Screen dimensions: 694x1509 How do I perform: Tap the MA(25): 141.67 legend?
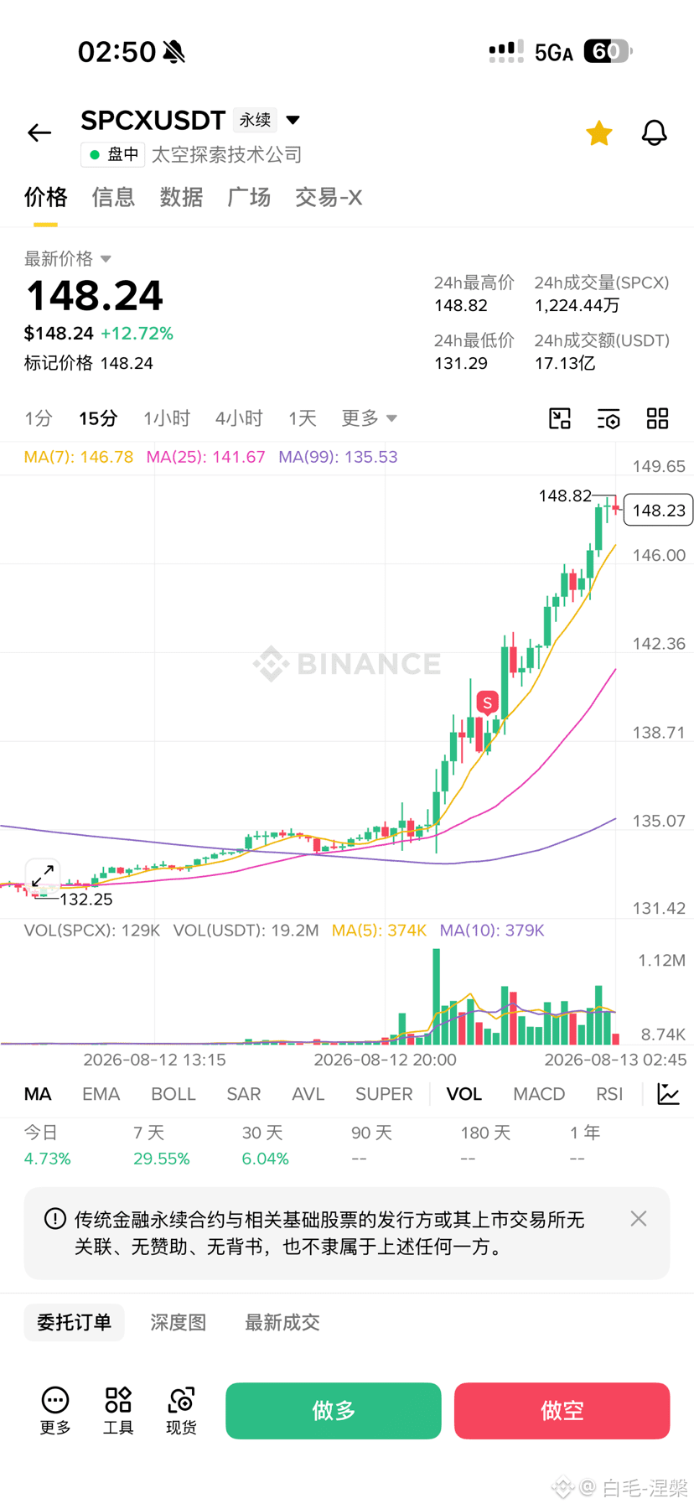(x=205, y=457)
